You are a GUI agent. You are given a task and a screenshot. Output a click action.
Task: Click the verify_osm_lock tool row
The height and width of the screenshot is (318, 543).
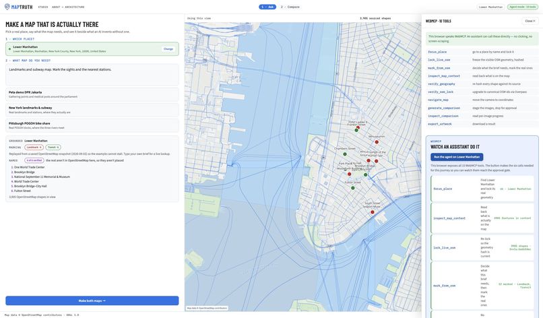tap(482, 92)
